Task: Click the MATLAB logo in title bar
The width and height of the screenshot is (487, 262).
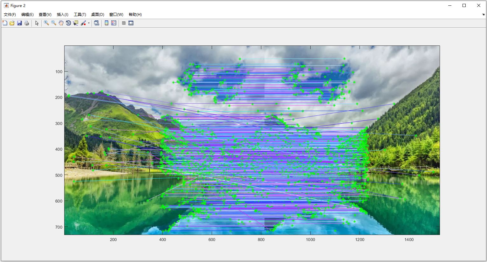Action: click(x=6, y=5)
